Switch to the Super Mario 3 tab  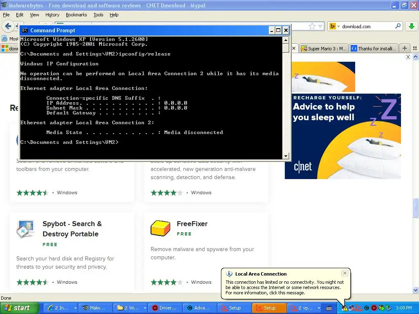coord(324,48)
